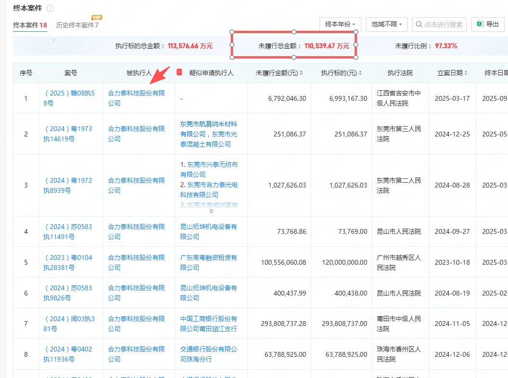The image size is (508, 378).
Task: Click the search magnifier icon
Action: pyautogui.click(x=419, y=24)
